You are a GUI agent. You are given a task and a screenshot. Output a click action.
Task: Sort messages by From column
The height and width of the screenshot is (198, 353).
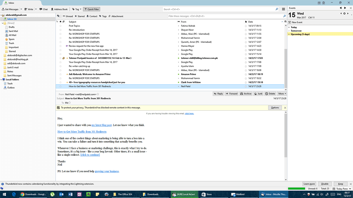[x=212, y=22]
